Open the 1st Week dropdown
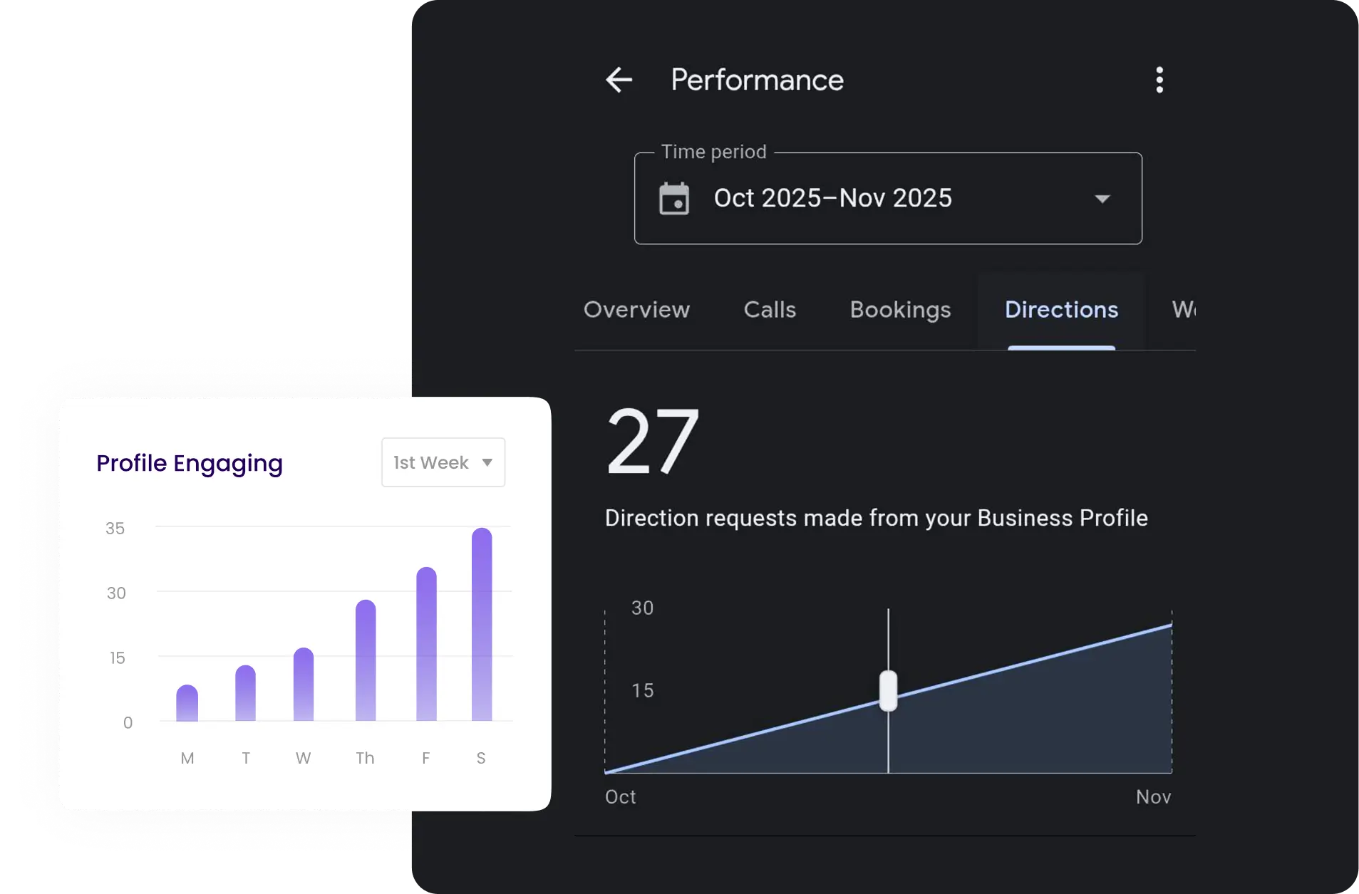Image resolution: width=1359 pixels, height=894 pixels. pyautogui.click(x=443, y=462)
